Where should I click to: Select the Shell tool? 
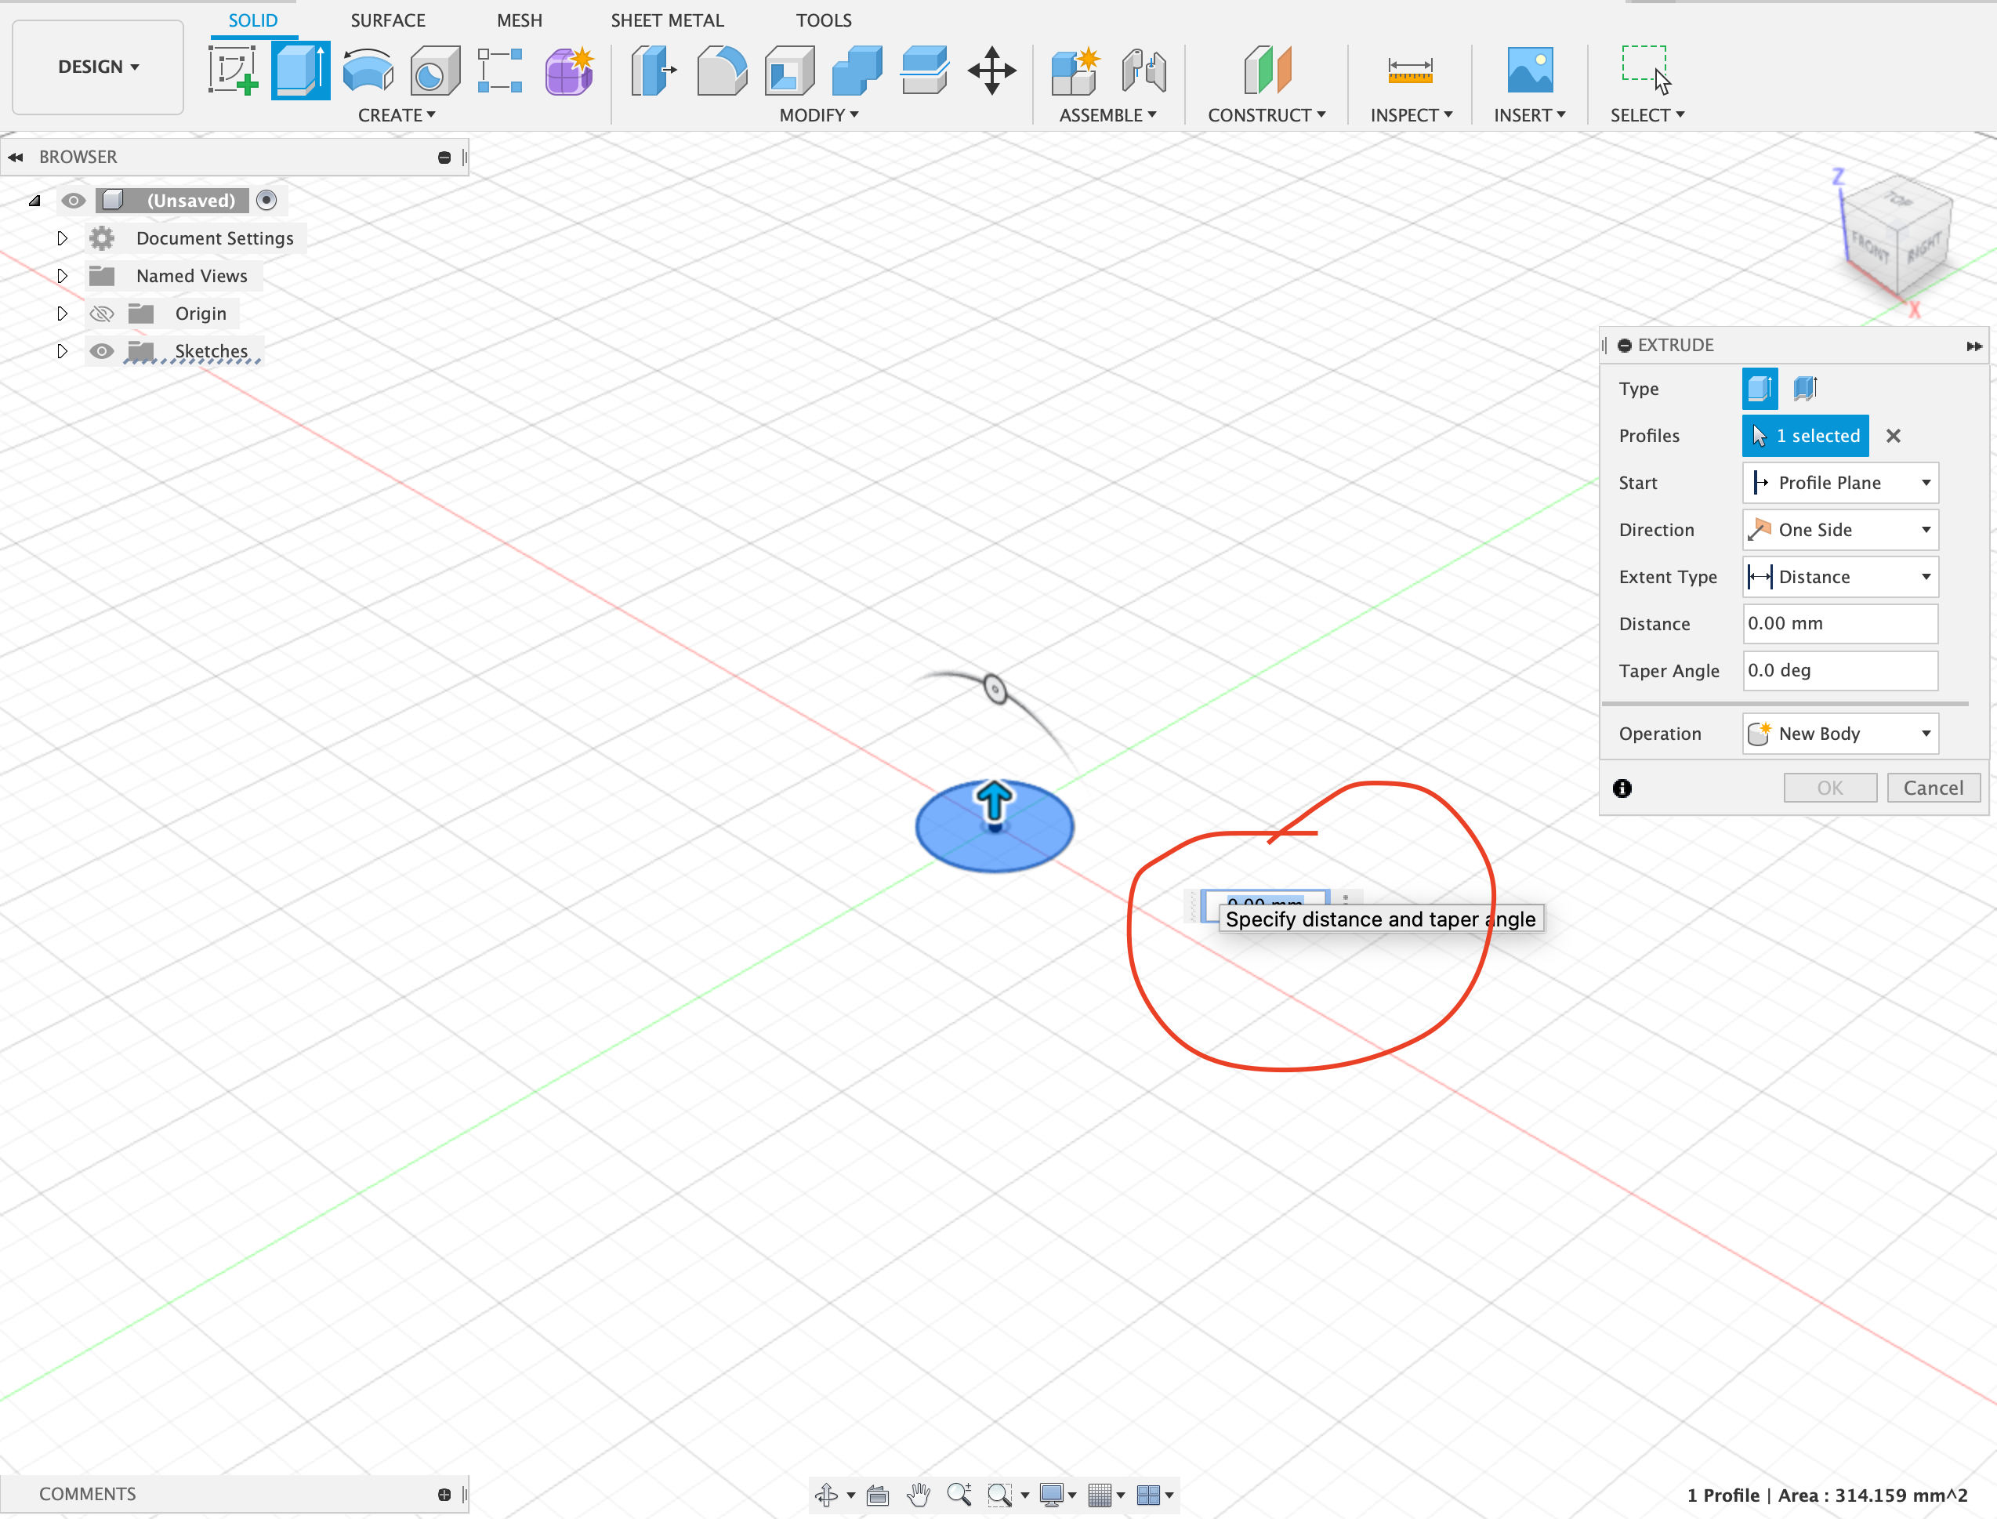tap(789, 71)
